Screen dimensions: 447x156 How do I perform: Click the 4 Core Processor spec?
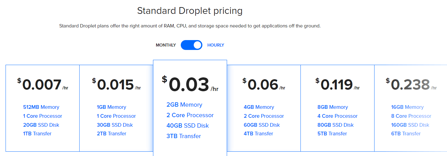point(337,116)
